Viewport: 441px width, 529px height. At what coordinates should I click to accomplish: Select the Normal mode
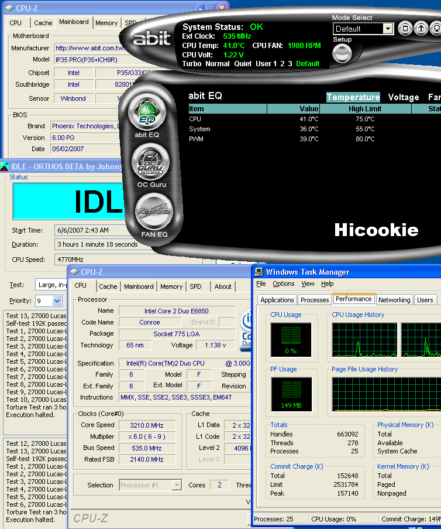pos(218,64)
